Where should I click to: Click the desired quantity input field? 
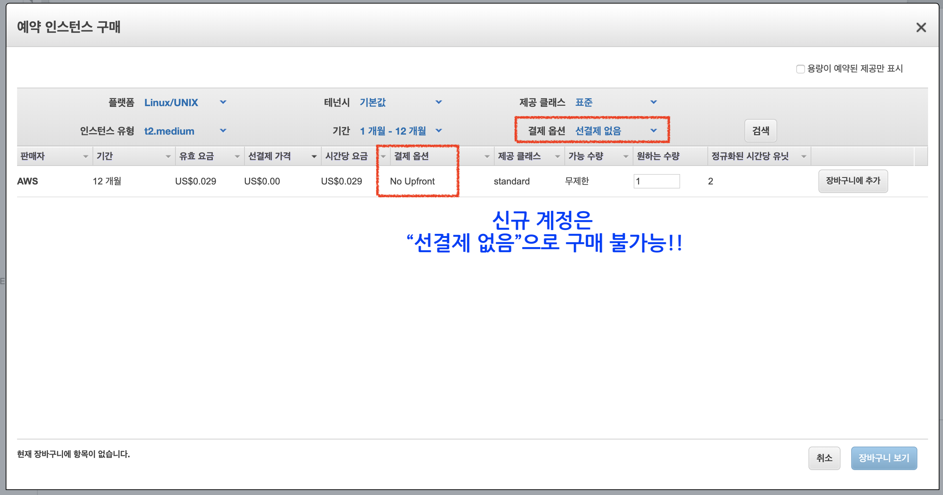point(657,181)
